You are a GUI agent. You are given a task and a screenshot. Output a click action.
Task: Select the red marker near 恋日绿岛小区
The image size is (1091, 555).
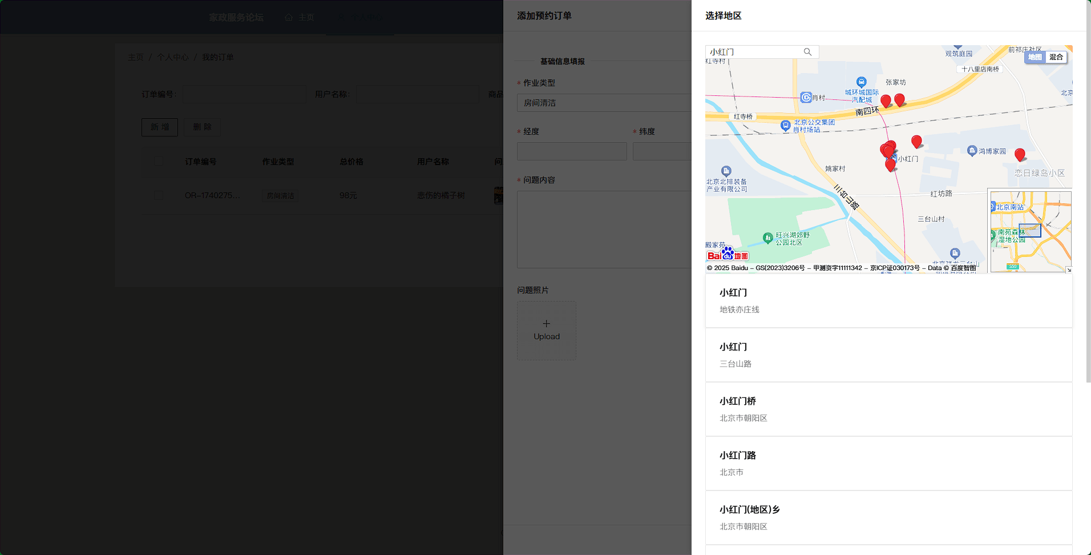[1020, 154]
